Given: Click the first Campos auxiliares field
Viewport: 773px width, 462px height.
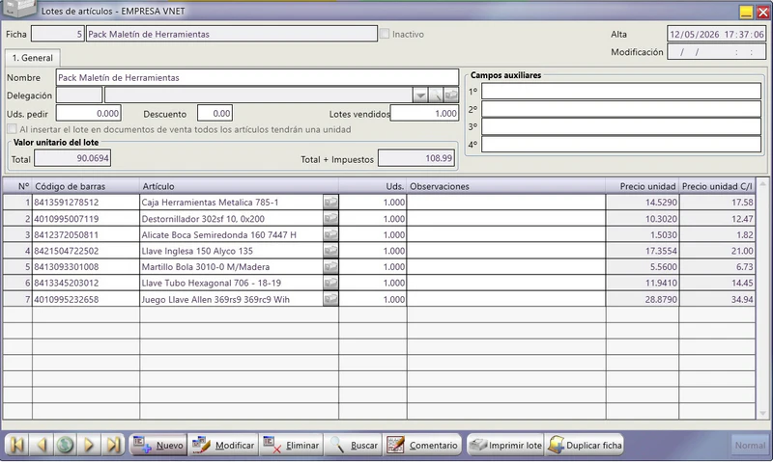Looking at the screenshot, I should pyautogui.click(x=621, y=91).
